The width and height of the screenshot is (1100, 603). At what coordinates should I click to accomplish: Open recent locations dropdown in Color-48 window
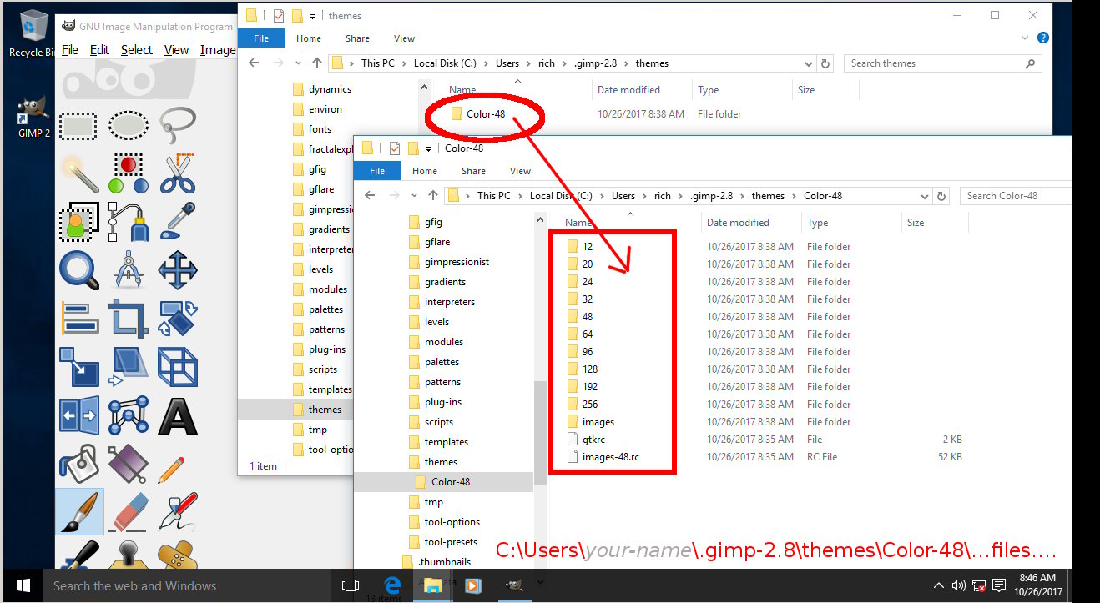pos(416,196)
